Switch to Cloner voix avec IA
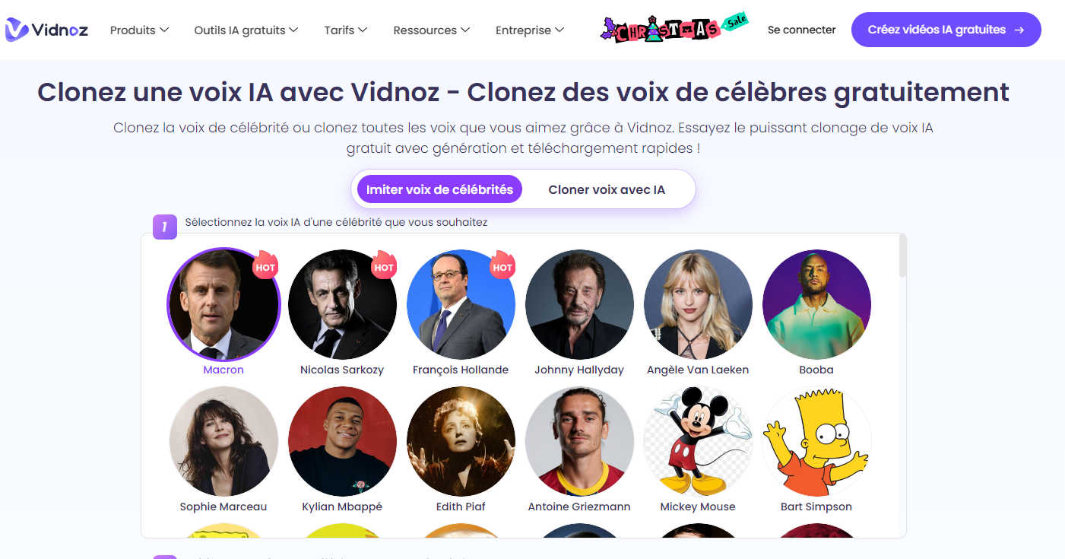The width and height of the screenshot is (1065, 559). point(607,189)
